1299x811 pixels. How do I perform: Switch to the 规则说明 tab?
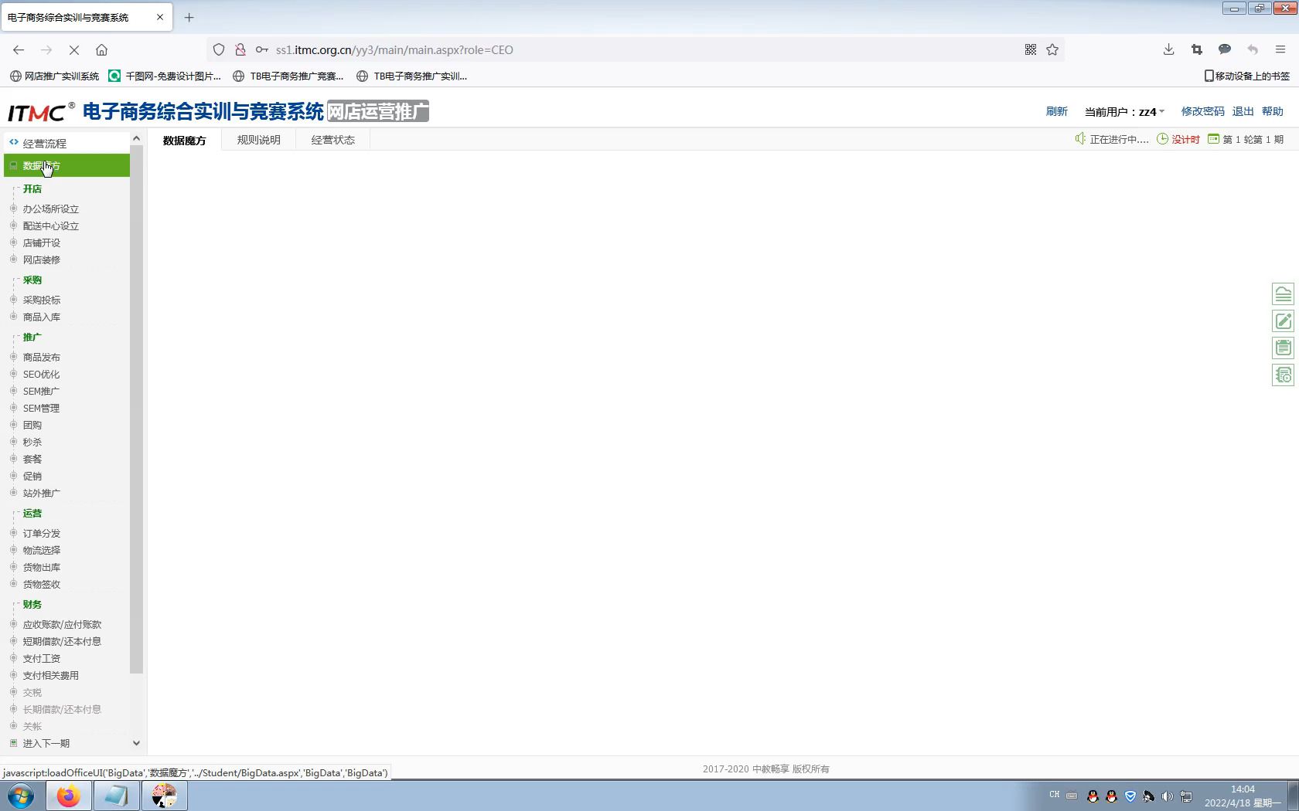pyautogui.click(x=259, y=140)
